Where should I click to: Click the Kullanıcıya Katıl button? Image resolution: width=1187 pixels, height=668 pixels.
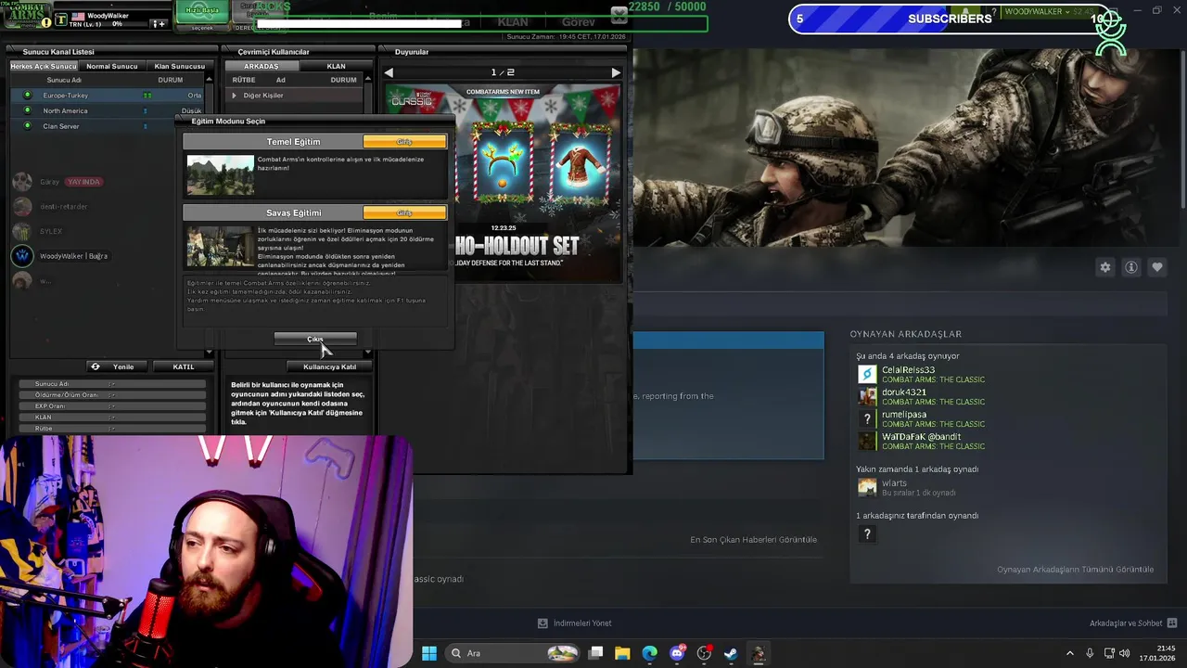click(329, 366)
